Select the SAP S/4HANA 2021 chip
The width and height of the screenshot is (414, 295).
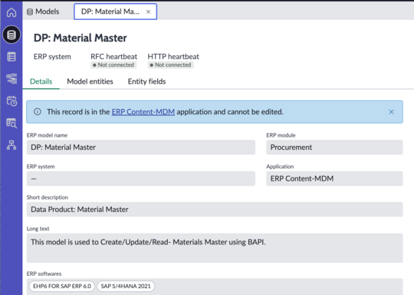pos(126,287)
